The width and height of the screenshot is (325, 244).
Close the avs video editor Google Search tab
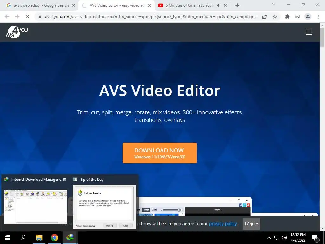tap(74, 6)
